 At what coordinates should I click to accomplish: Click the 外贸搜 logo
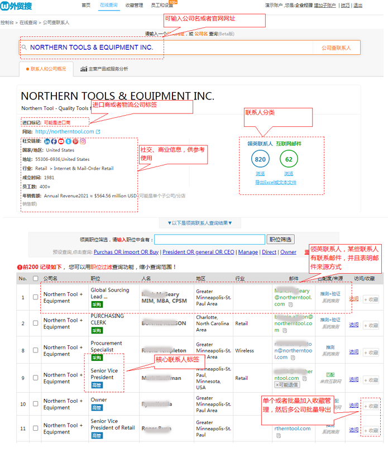(16, 6)
